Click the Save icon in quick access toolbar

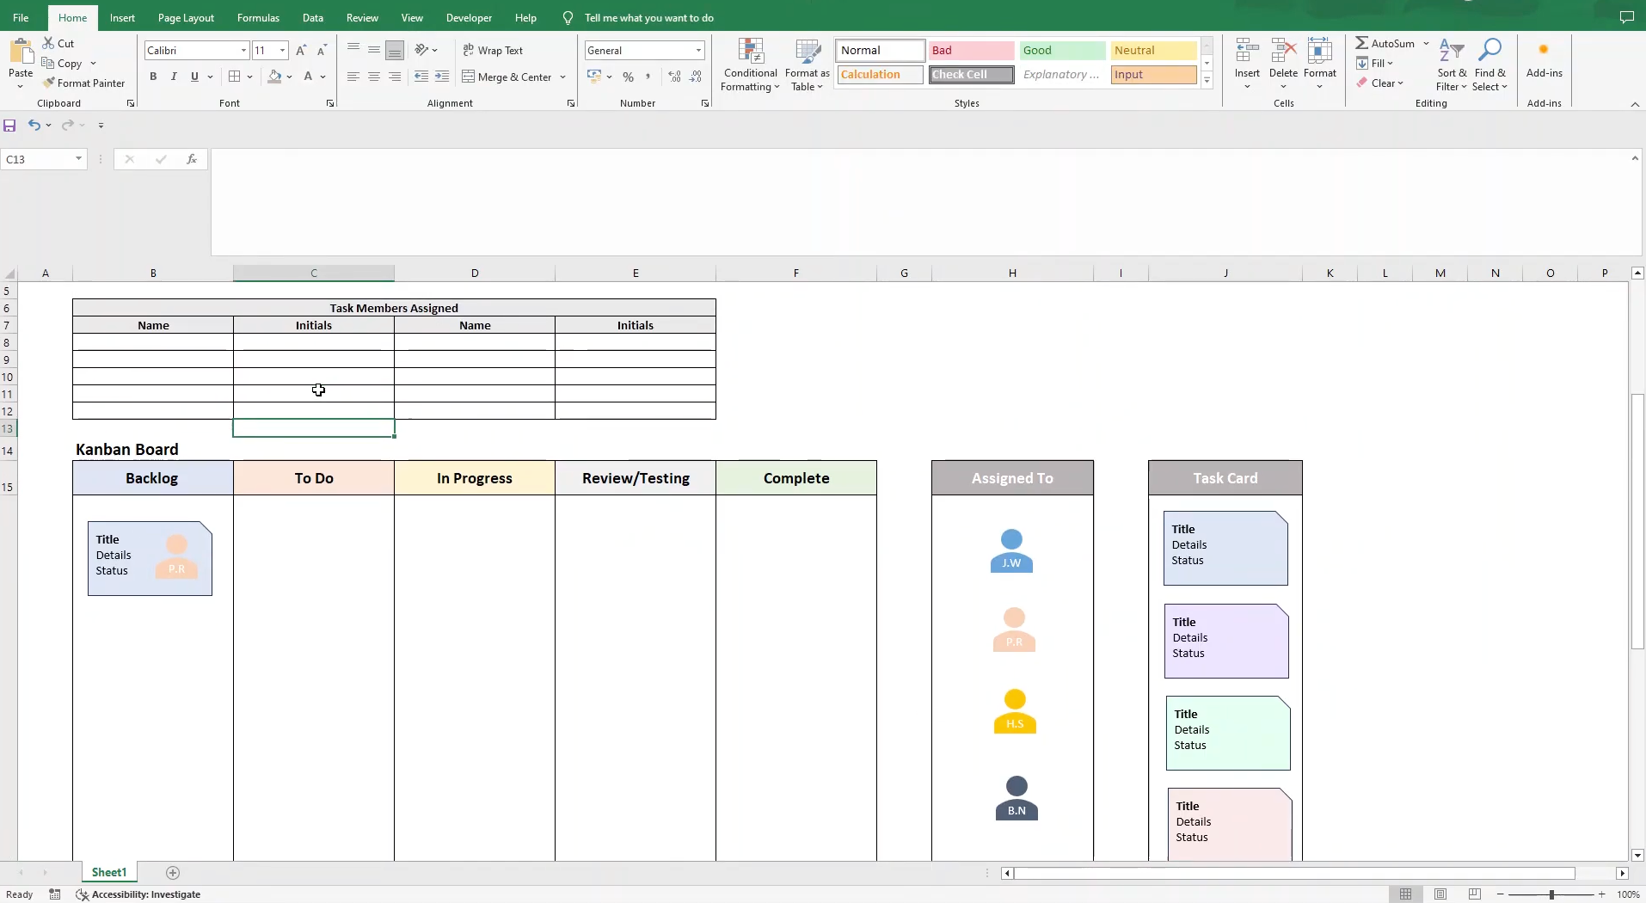pos(10,126)
